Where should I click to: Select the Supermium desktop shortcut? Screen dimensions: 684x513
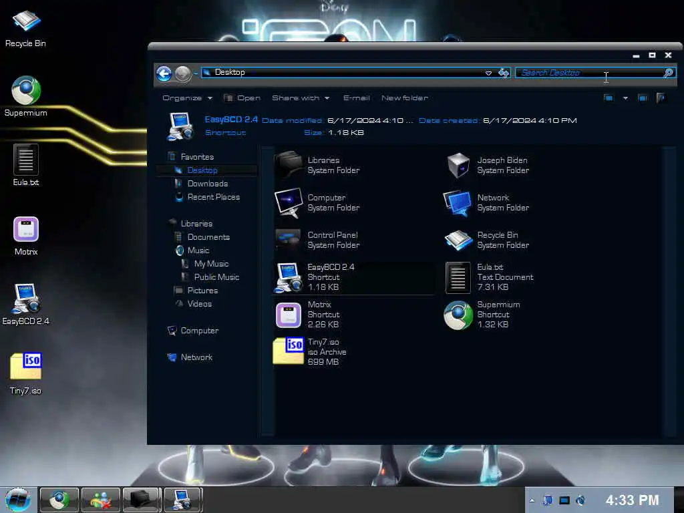(26, 96)
